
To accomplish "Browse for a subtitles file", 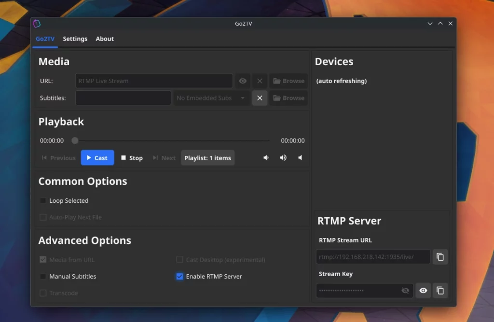I will pos(288,98).
